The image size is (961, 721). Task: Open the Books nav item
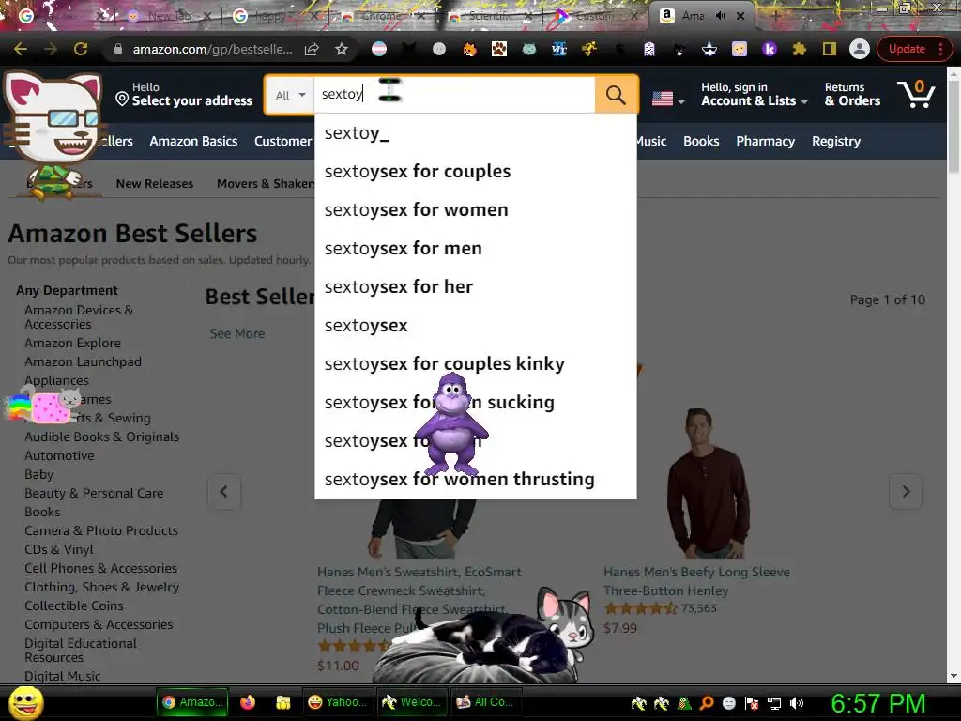click(701, 141)
